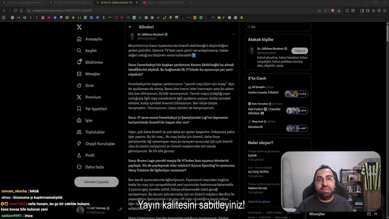Open ALİ KOÇ İSTİFA trending topic
The height and width of the screenshot is (219, 389).
coord(264,172)
